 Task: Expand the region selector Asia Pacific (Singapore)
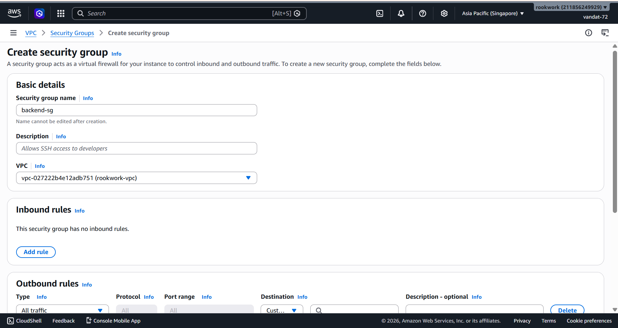[493, 13]
